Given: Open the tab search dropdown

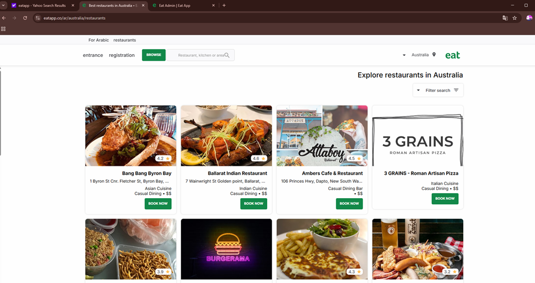Looking at the screenshot, I should pos(3,5).
